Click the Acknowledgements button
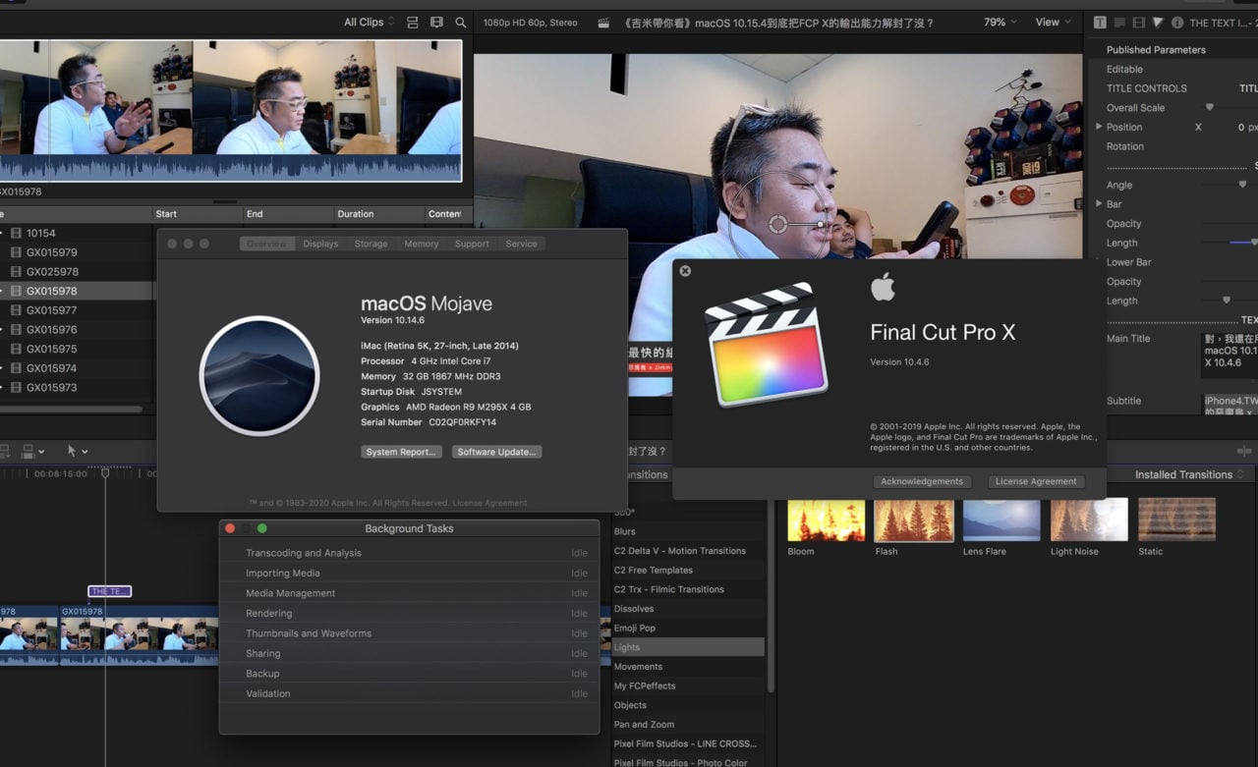The width and height of the screenshot is (1258, 767). 922,481
